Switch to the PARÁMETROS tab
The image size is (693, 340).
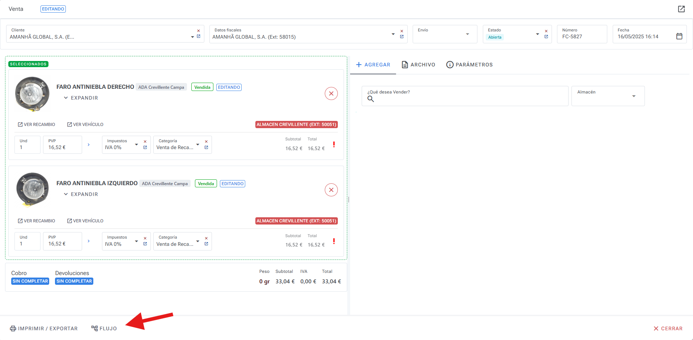tap(469, 65)
